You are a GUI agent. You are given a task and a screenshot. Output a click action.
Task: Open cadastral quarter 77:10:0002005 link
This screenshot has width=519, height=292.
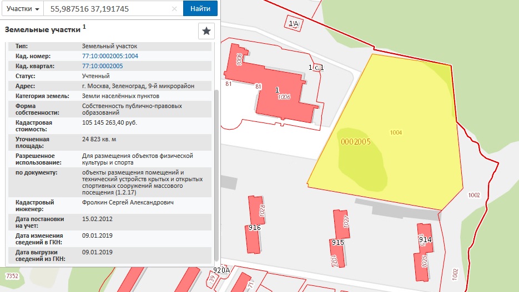(102, 66)
